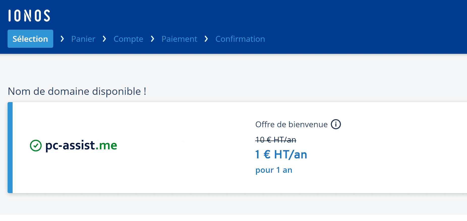467x221 pixels.
Task: Open the Compte step
Action: point(128,39)
